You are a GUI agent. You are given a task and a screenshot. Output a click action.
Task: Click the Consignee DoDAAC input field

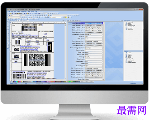click(x=94, y=34)
